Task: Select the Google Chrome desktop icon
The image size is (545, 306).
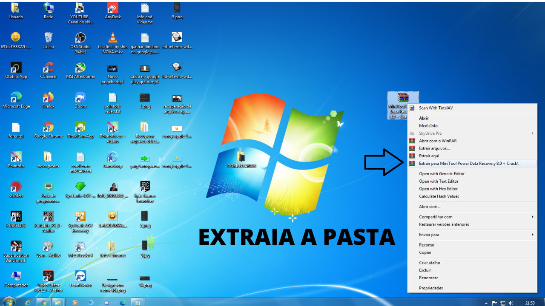Action: coord(48,130)
